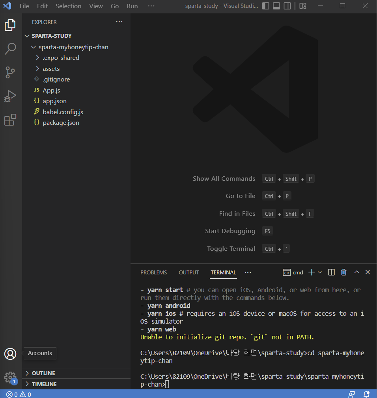Open the Explorer view in activity bar

tap(10, 25)
